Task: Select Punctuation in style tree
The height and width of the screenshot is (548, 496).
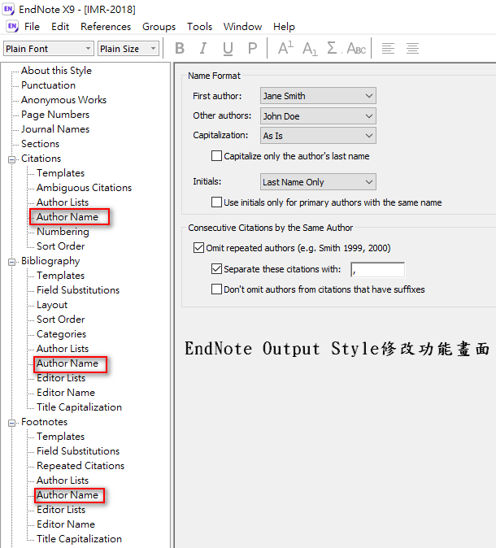Action: 48,85
